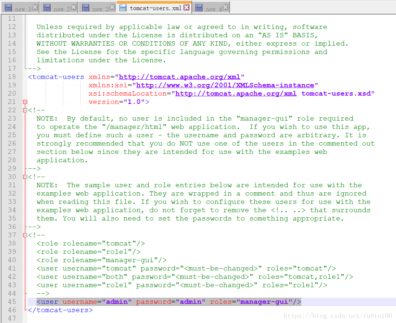The height and width of the screenshot is (323, 396).
Task: Click the "manager-gui" roles value on line 45
Action: pos(264,302)
